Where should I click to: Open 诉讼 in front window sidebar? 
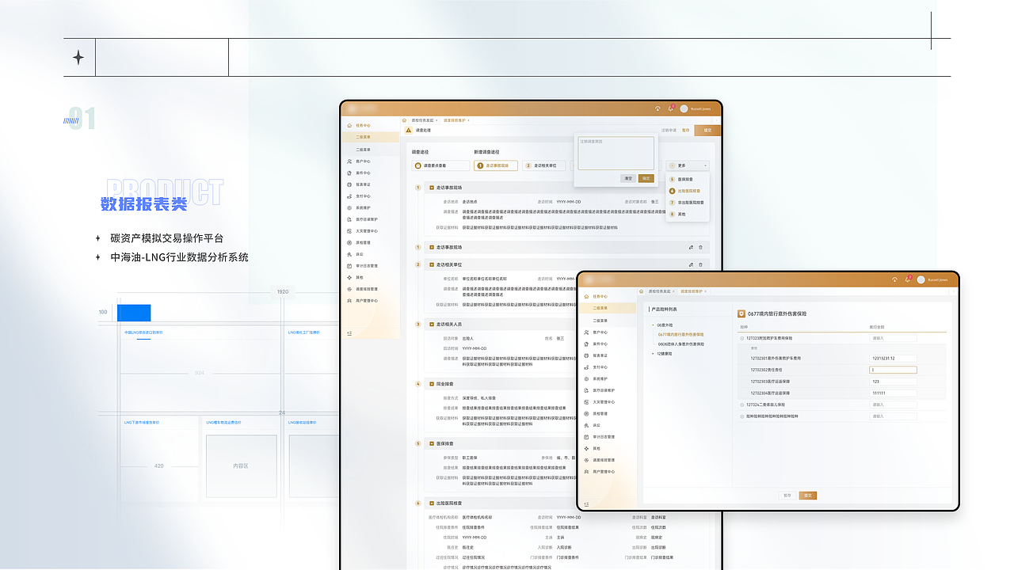[x=594, y=425]
